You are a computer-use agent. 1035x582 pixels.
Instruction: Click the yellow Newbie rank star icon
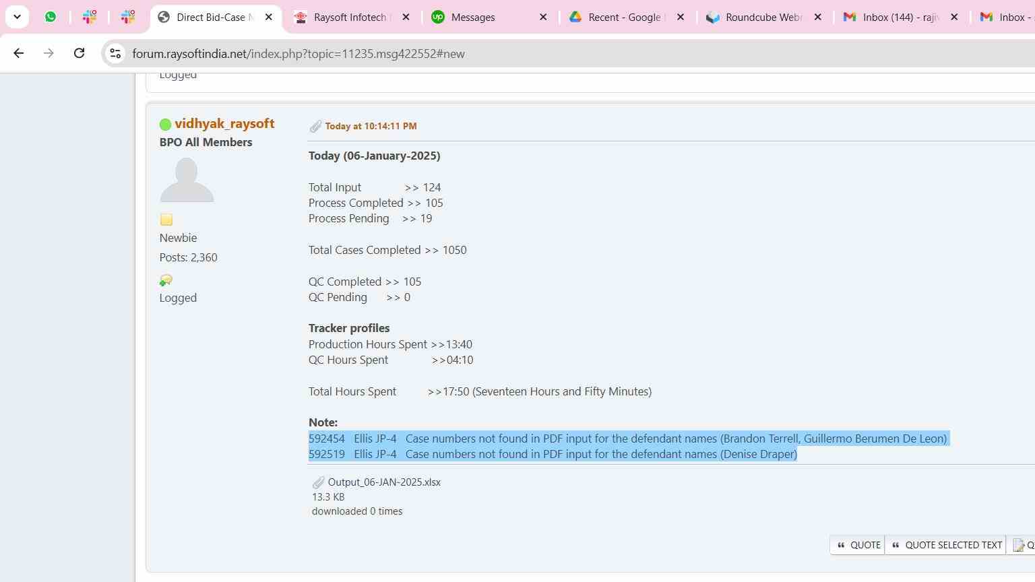[166, 220]
